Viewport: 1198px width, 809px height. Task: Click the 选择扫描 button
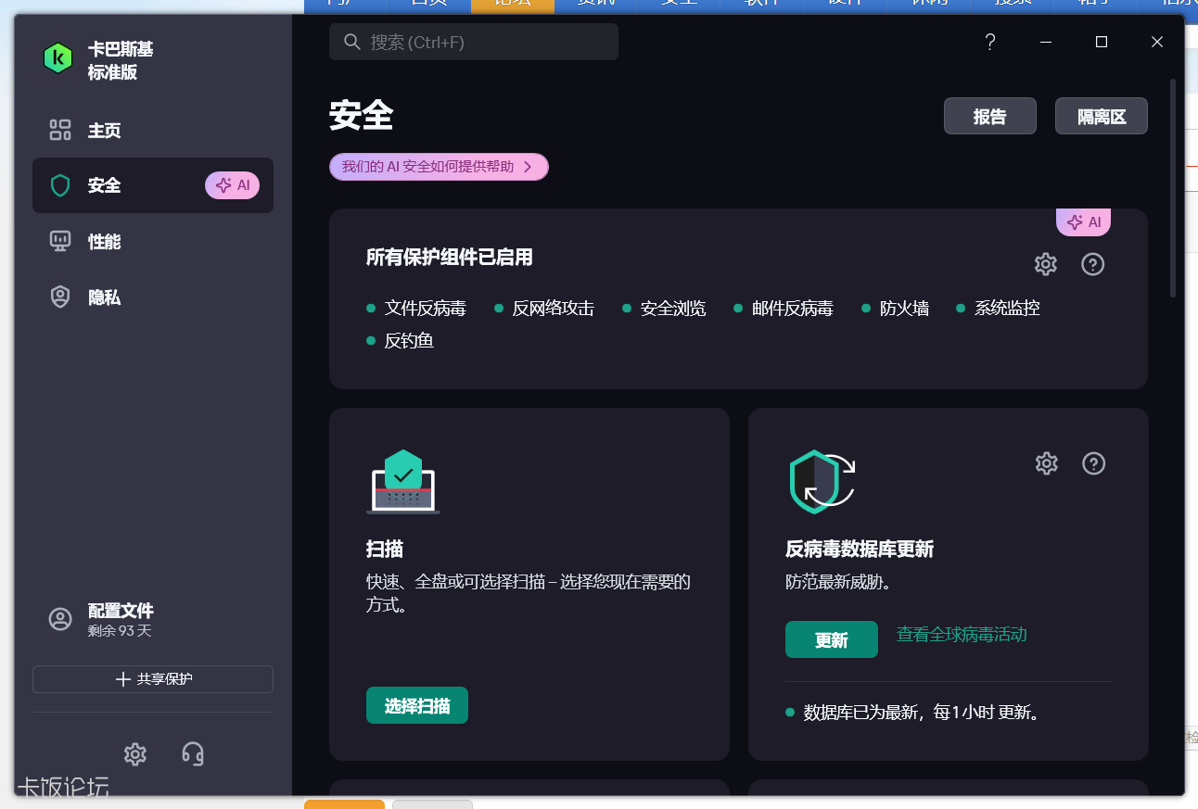point(417,706)
